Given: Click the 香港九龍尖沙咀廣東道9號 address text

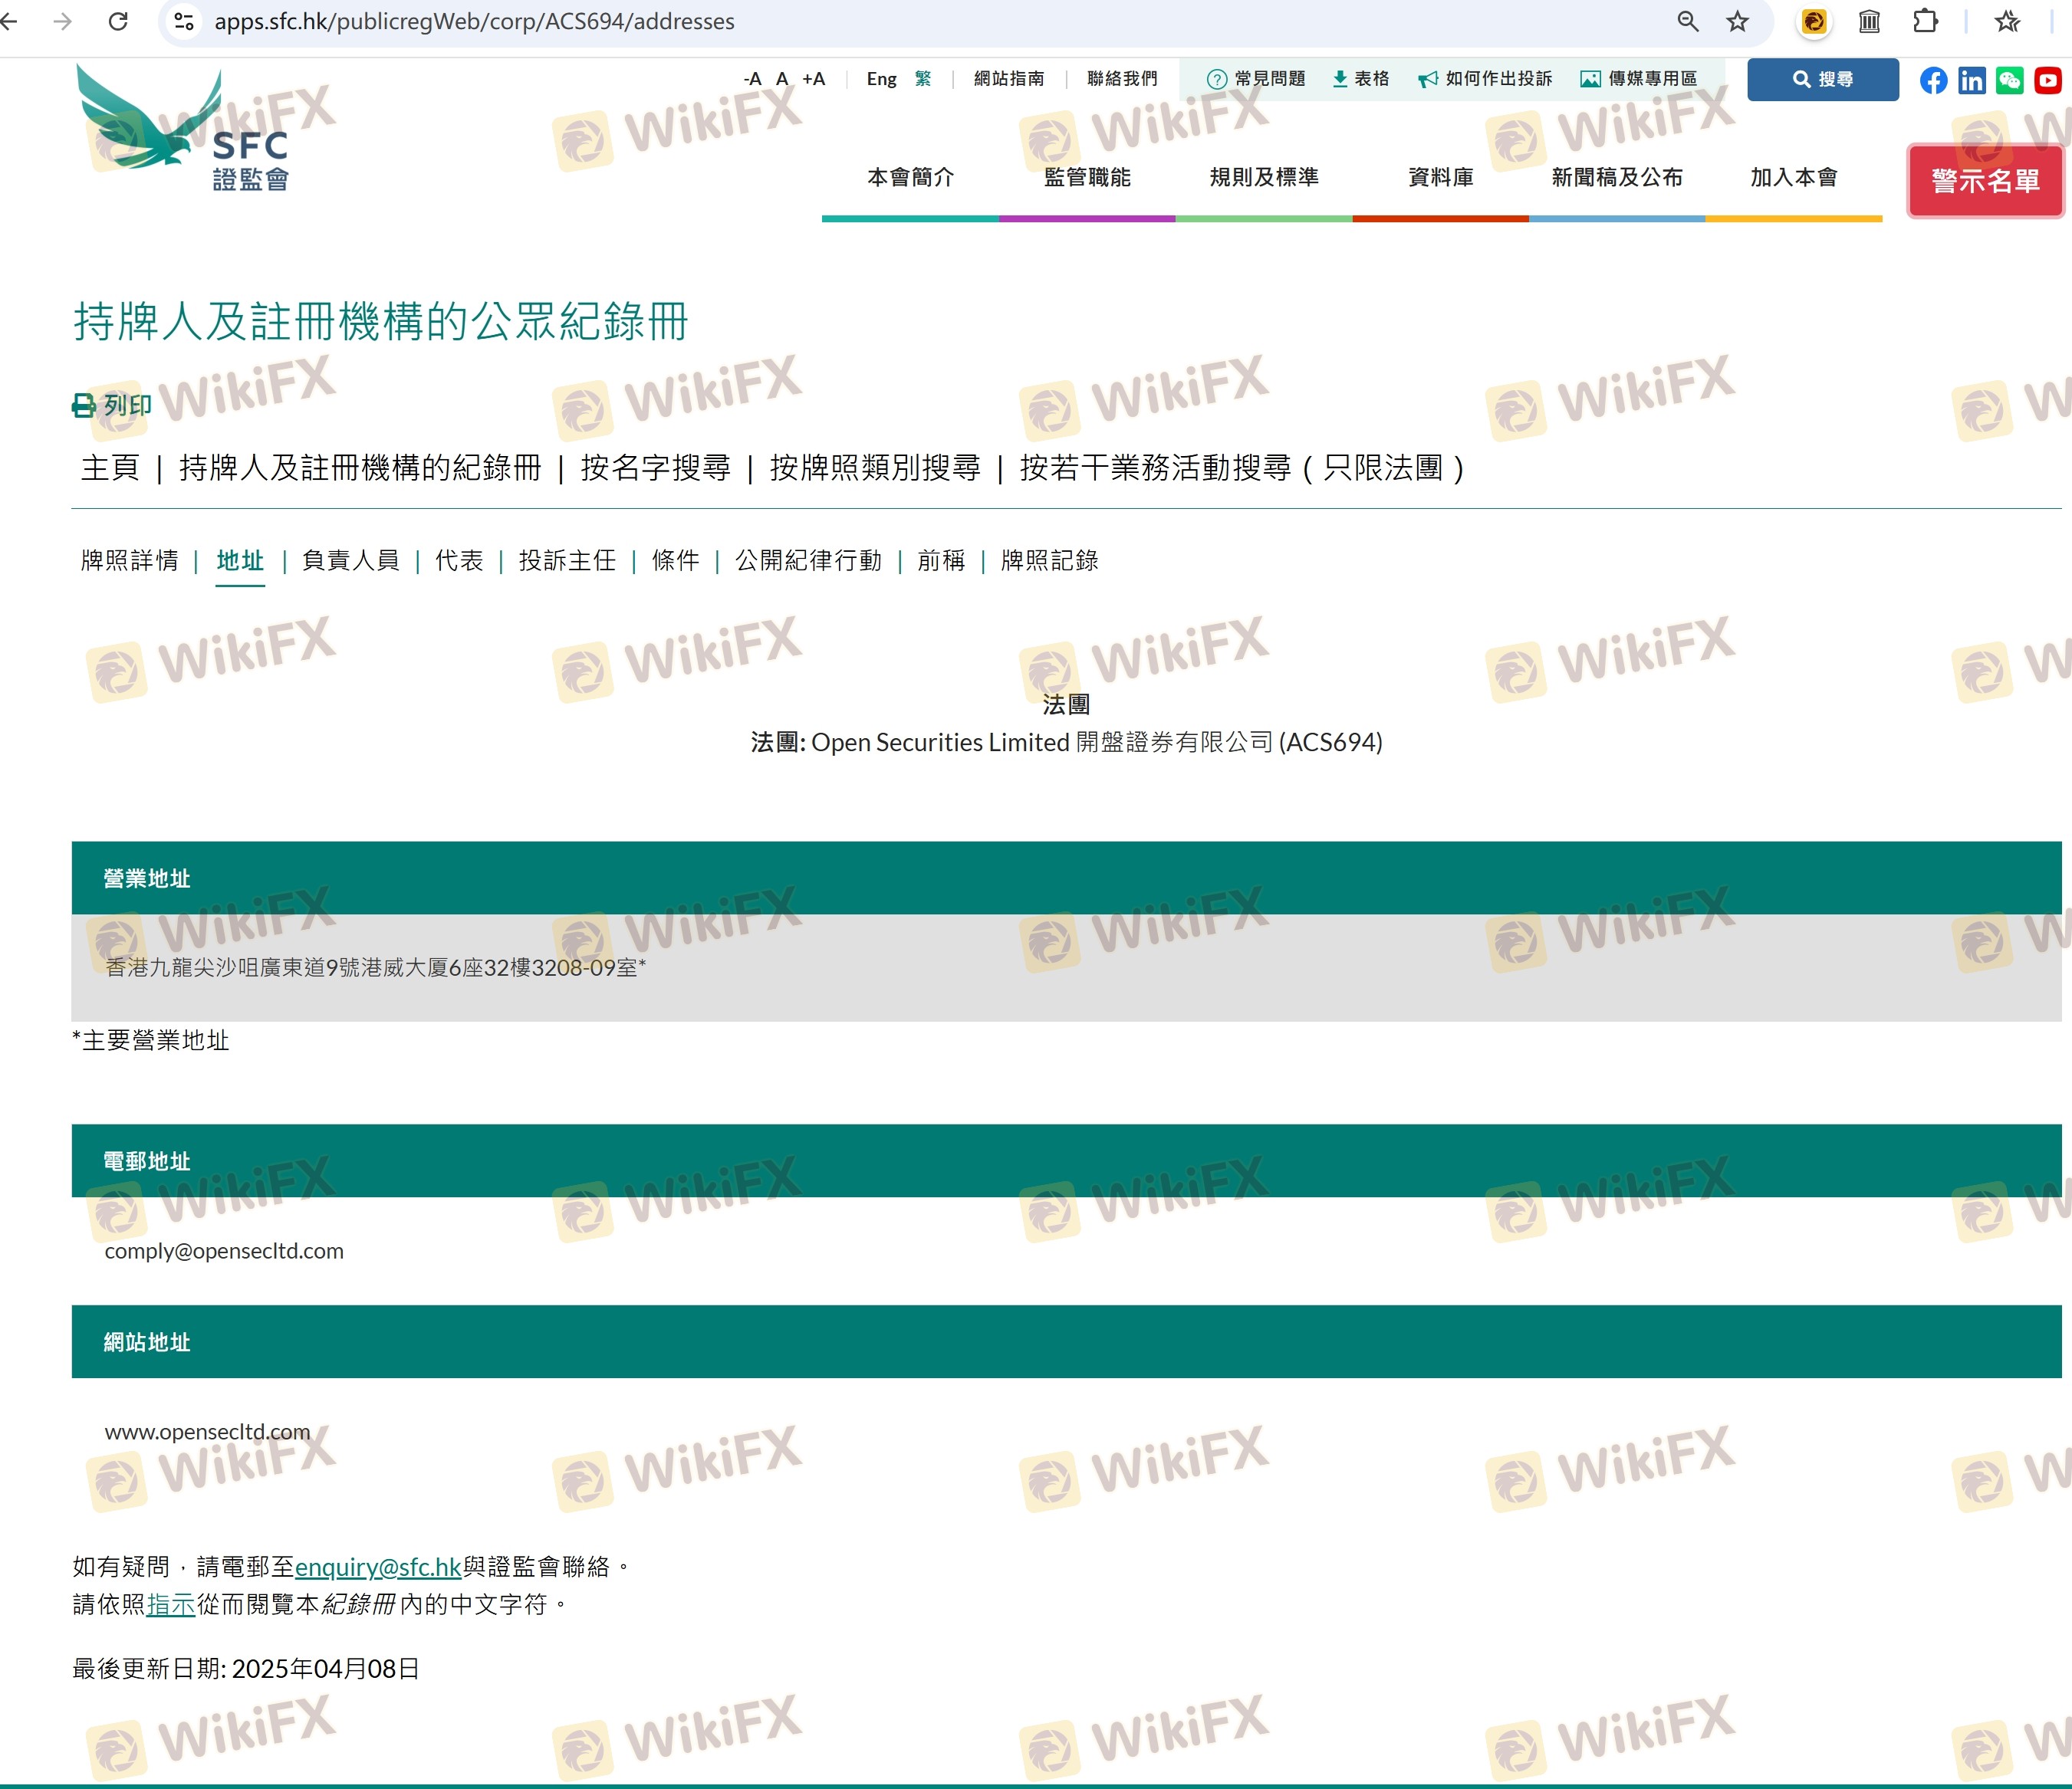Looking at the screenshot, I should (x=376, y=967).
